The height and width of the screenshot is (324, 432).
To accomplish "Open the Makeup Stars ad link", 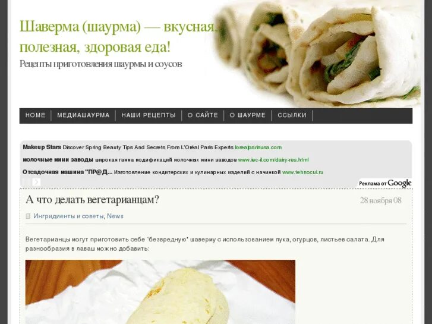I will [42, 147].
